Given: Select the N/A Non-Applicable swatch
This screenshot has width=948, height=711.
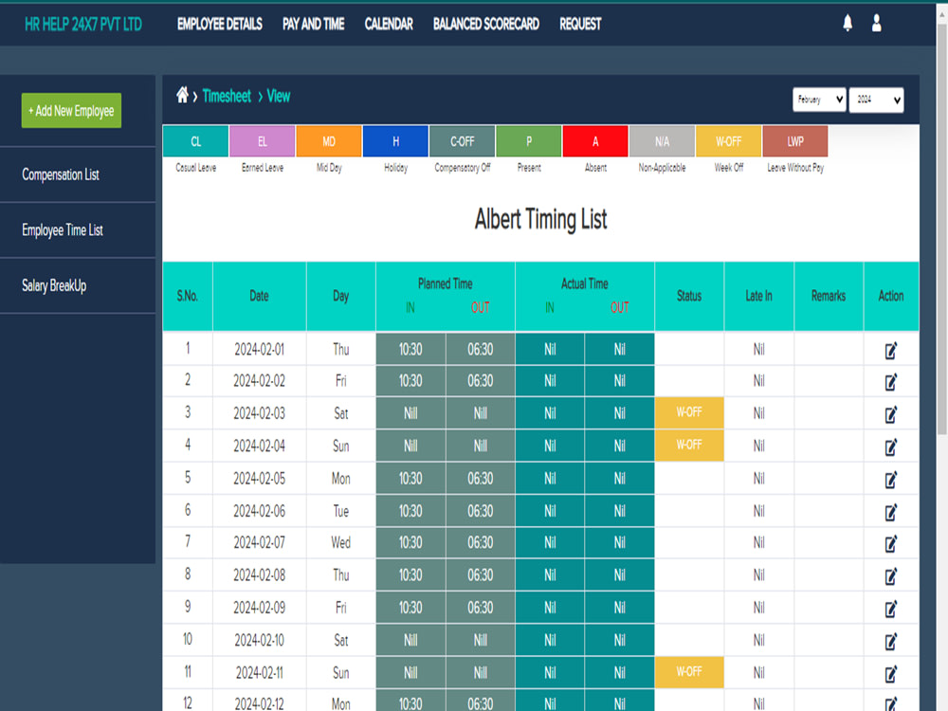Looking at the screenshot, I should coord(662,141).
